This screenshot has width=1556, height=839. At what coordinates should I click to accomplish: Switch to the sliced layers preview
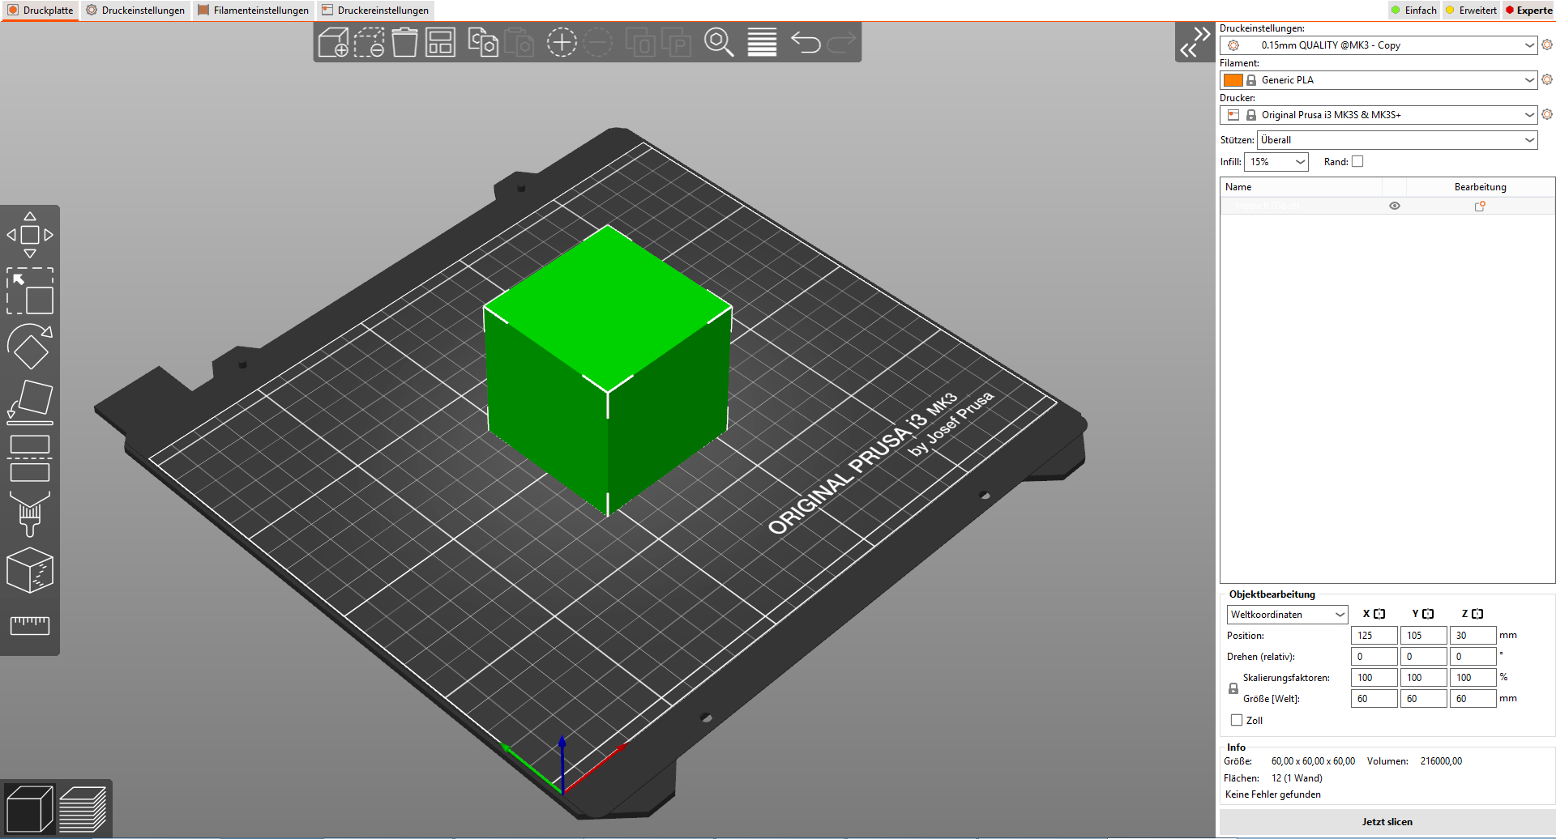click(83, 808)
